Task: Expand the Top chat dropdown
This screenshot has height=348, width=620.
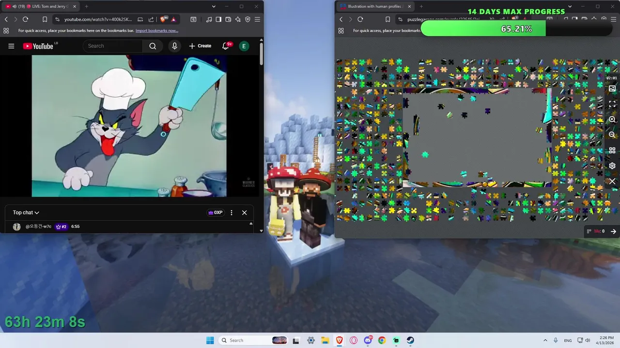Action: coord(26,213)
